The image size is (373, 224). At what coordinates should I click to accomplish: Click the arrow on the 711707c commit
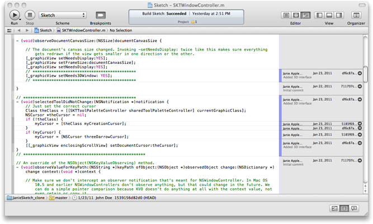[x=360, y=87]
